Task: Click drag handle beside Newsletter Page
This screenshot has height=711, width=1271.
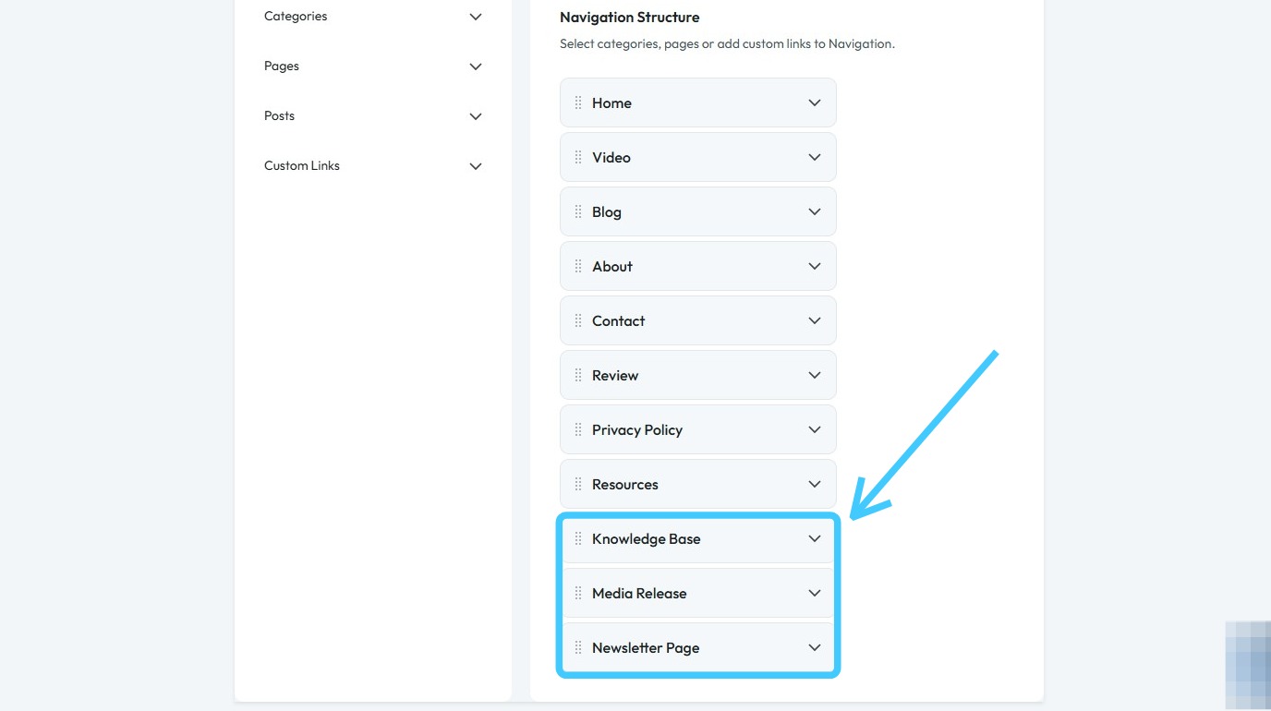Action: 578,647
